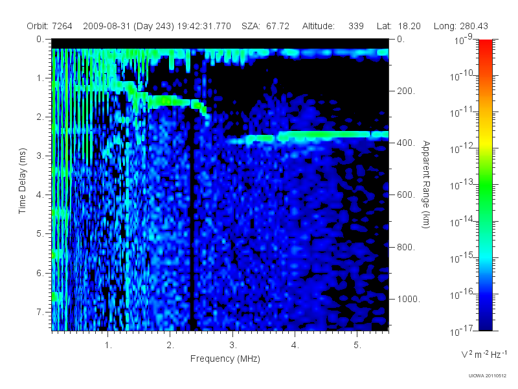
Task: Click the 'SZA: 67.72' value
Action: coord(265,26)
